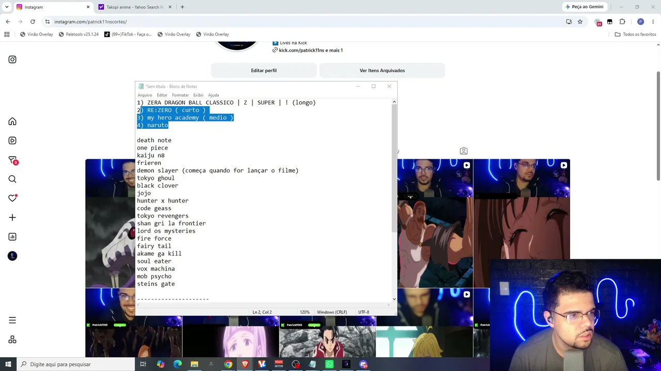Click the 'steins gate' line in Notepad

tap(156, 284)
